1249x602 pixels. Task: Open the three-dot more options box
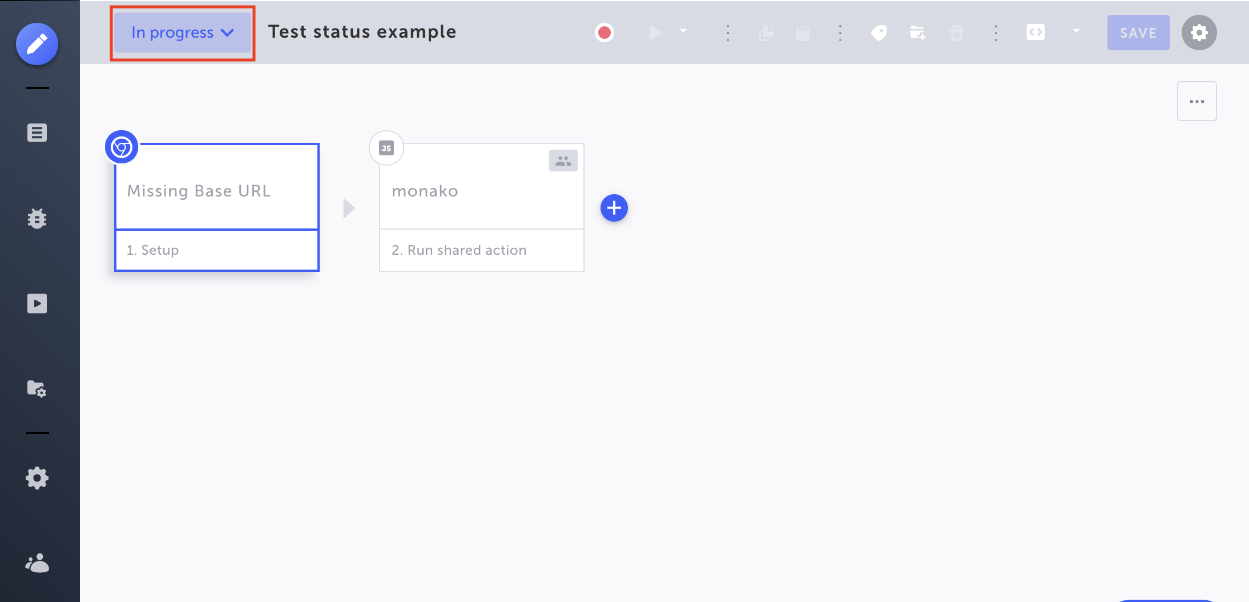click(x=1196, y=101)
